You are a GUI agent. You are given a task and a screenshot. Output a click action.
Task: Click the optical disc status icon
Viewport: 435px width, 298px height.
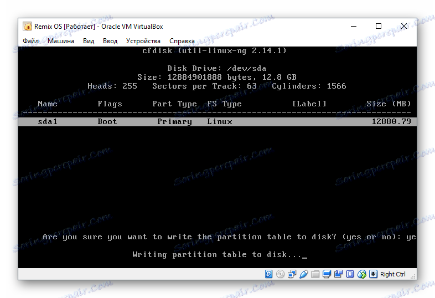tap(280, 274)
